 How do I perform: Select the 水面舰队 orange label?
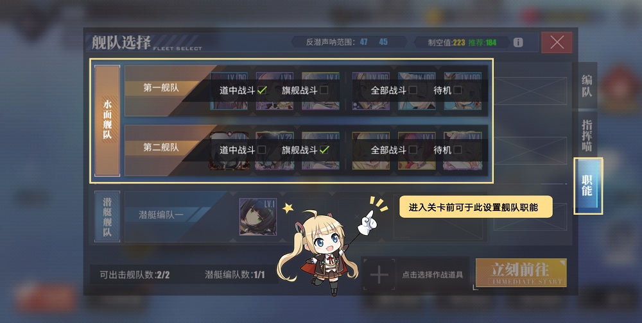(107, 120)
